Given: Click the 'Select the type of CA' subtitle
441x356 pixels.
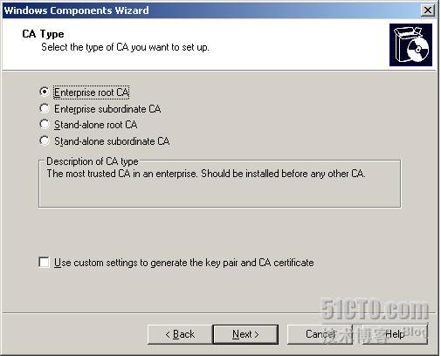Looking at the screenshot, I should point(125,47).
